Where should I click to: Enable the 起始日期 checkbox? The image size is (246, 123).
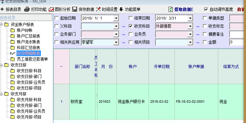[x=56, y=18]
